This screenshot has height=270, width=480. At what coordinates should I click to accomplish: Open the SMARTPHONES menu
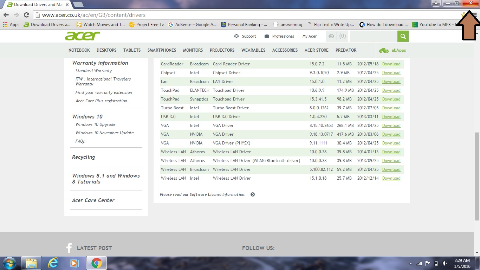click(162, 50)
